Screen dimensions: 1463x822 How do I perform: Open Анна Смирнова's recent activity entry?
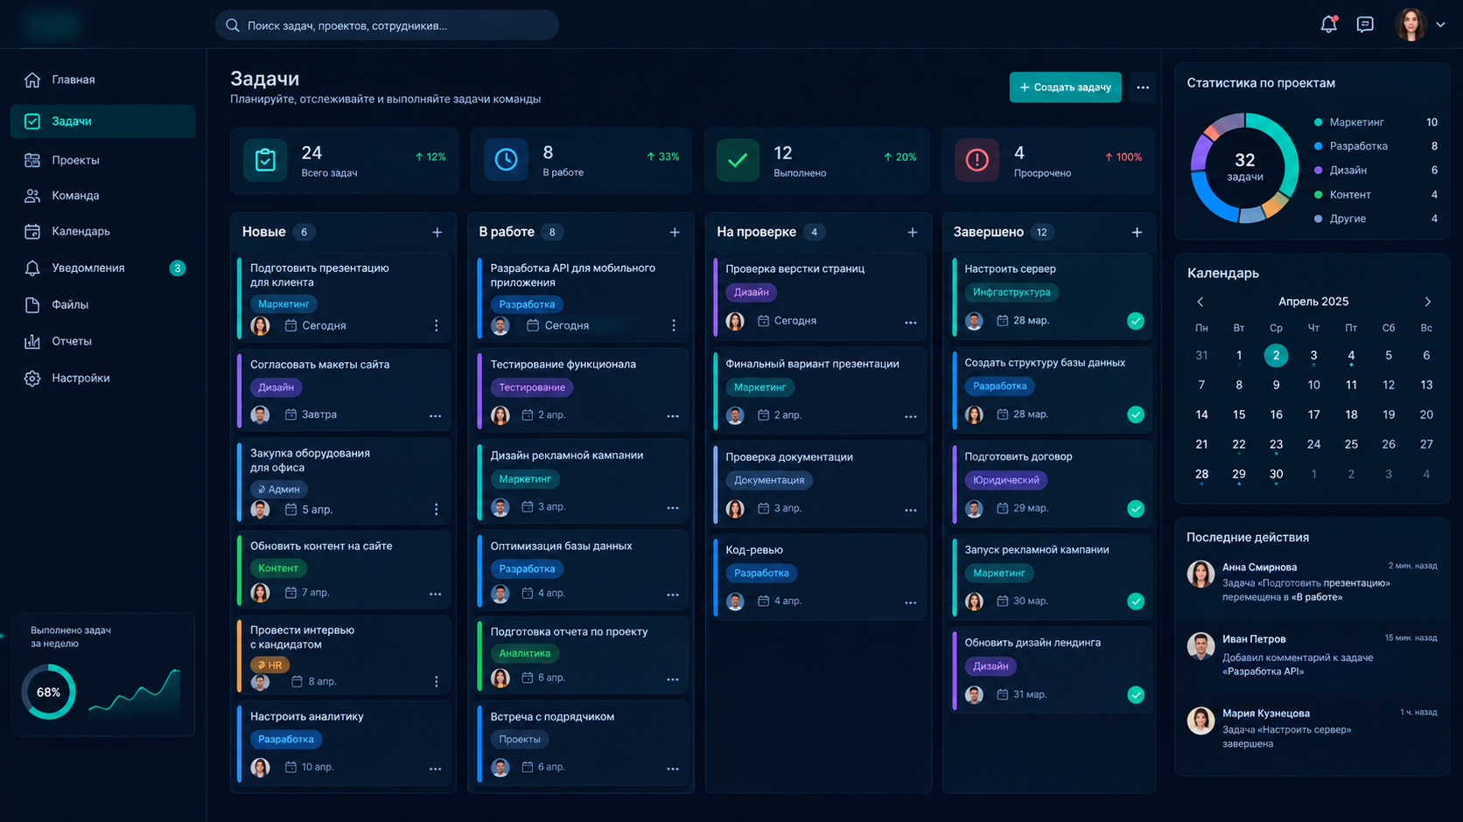coord(1312,582)
